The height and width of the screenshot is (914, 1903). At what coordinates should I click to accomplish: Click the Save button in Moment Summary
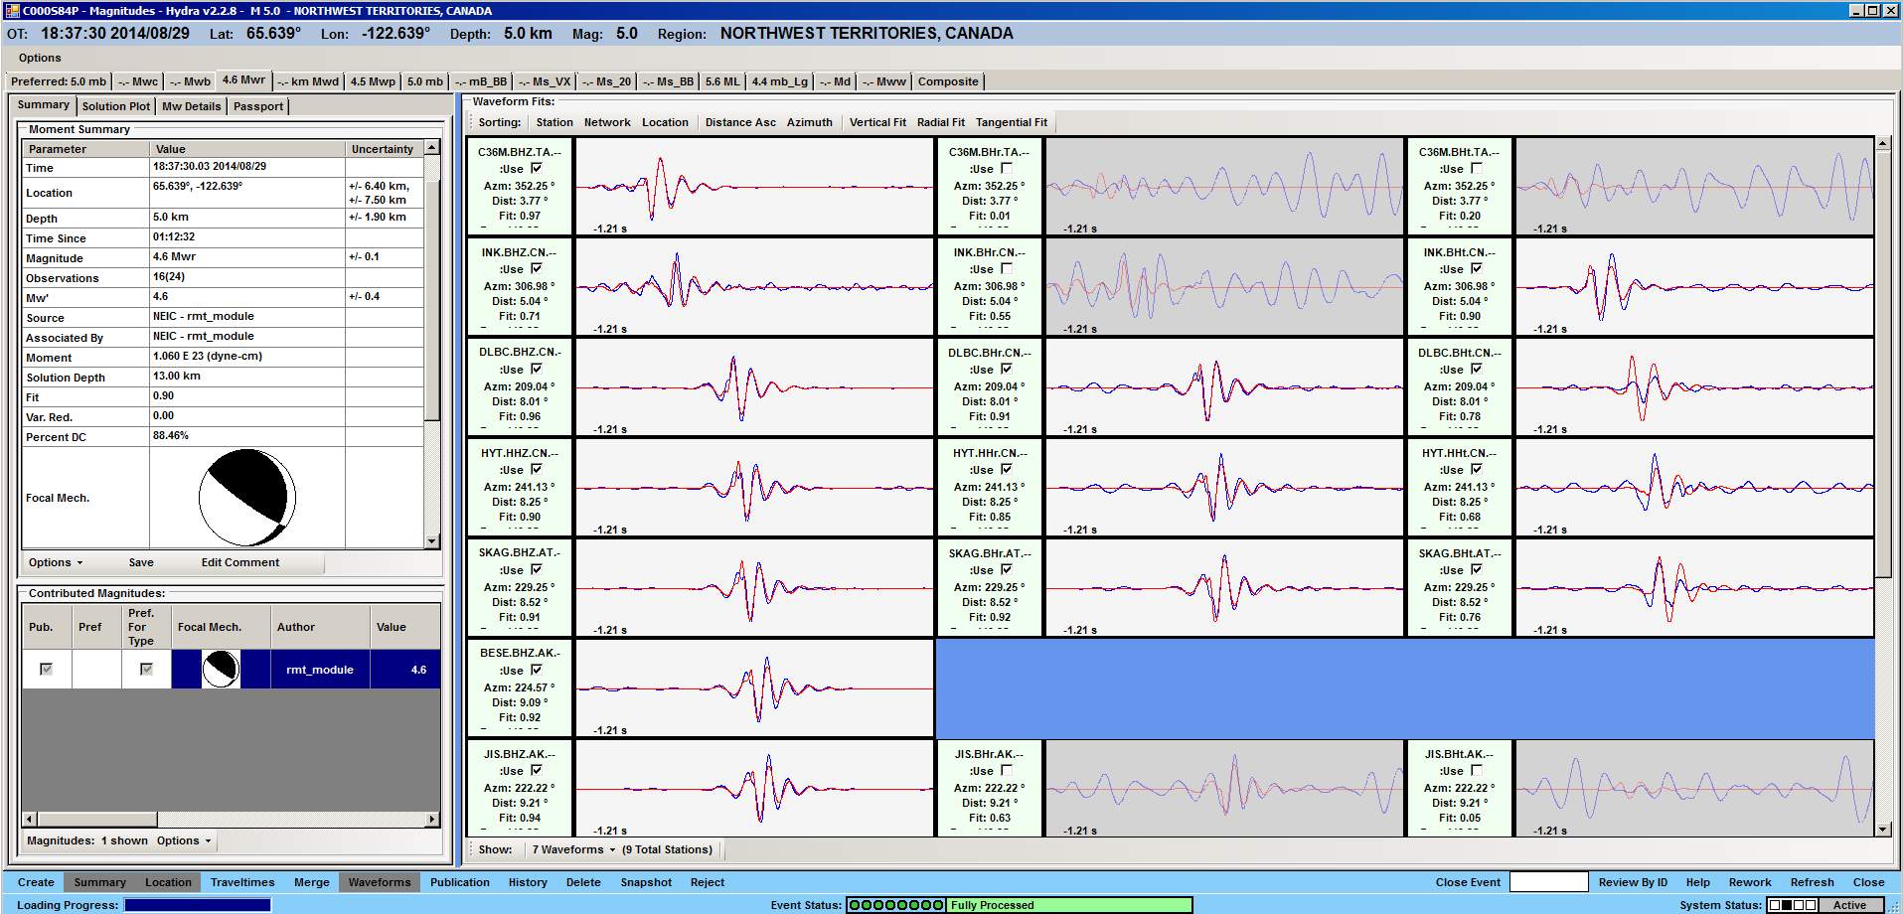click(x=141, y=562)
